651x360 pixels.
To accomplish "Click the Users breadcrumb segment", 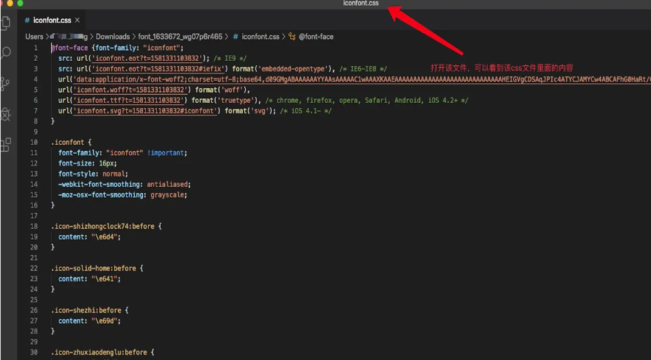I will 34,36.
